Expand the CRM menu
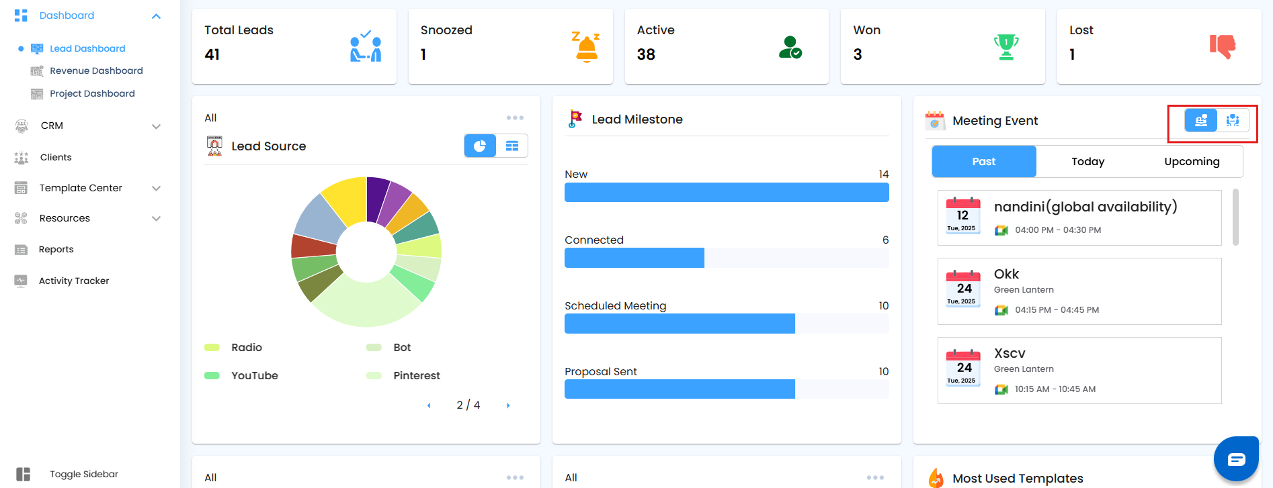 point(157,126)
